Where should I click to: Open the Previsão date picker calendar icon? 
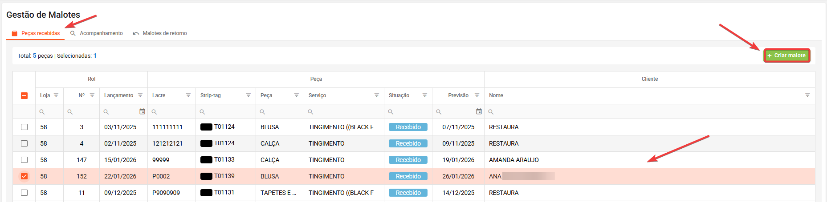479,111
